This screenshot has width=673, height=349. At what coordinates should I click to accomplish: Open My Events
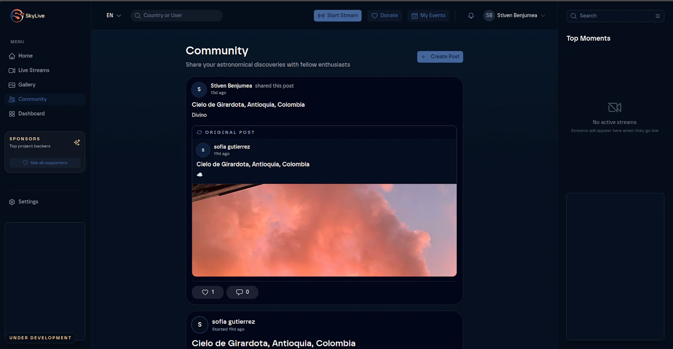click(428, 16)
